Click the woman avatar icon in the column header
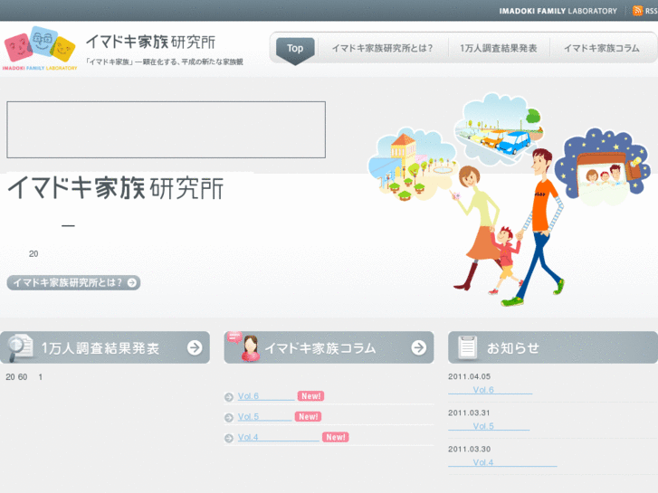 click(250, 348)
